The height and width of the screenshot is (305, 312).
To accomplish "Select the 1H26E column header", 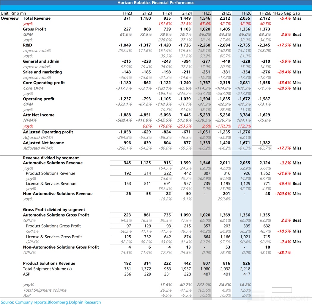I will click(x=265, y=13).
